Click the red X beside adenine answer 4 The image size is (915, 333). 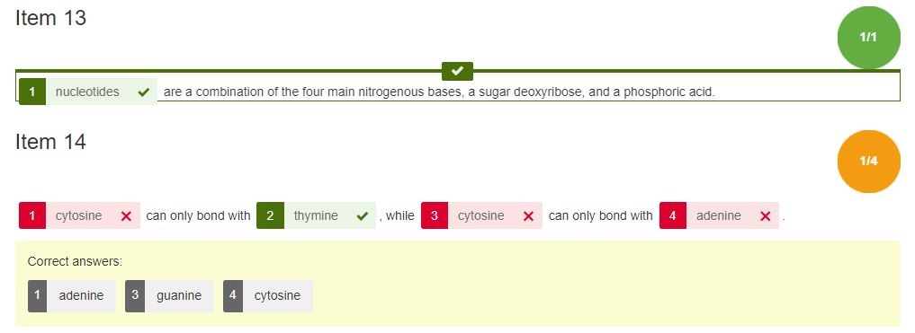click(x=766, y=216)
